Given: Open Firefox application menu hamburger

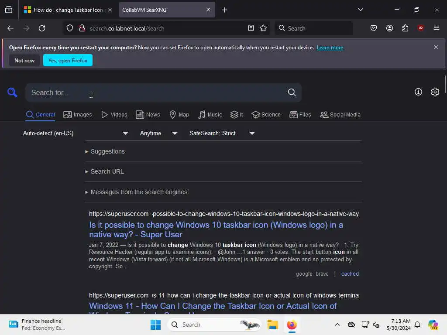Looking at the screenshot, I should [437, 28].
